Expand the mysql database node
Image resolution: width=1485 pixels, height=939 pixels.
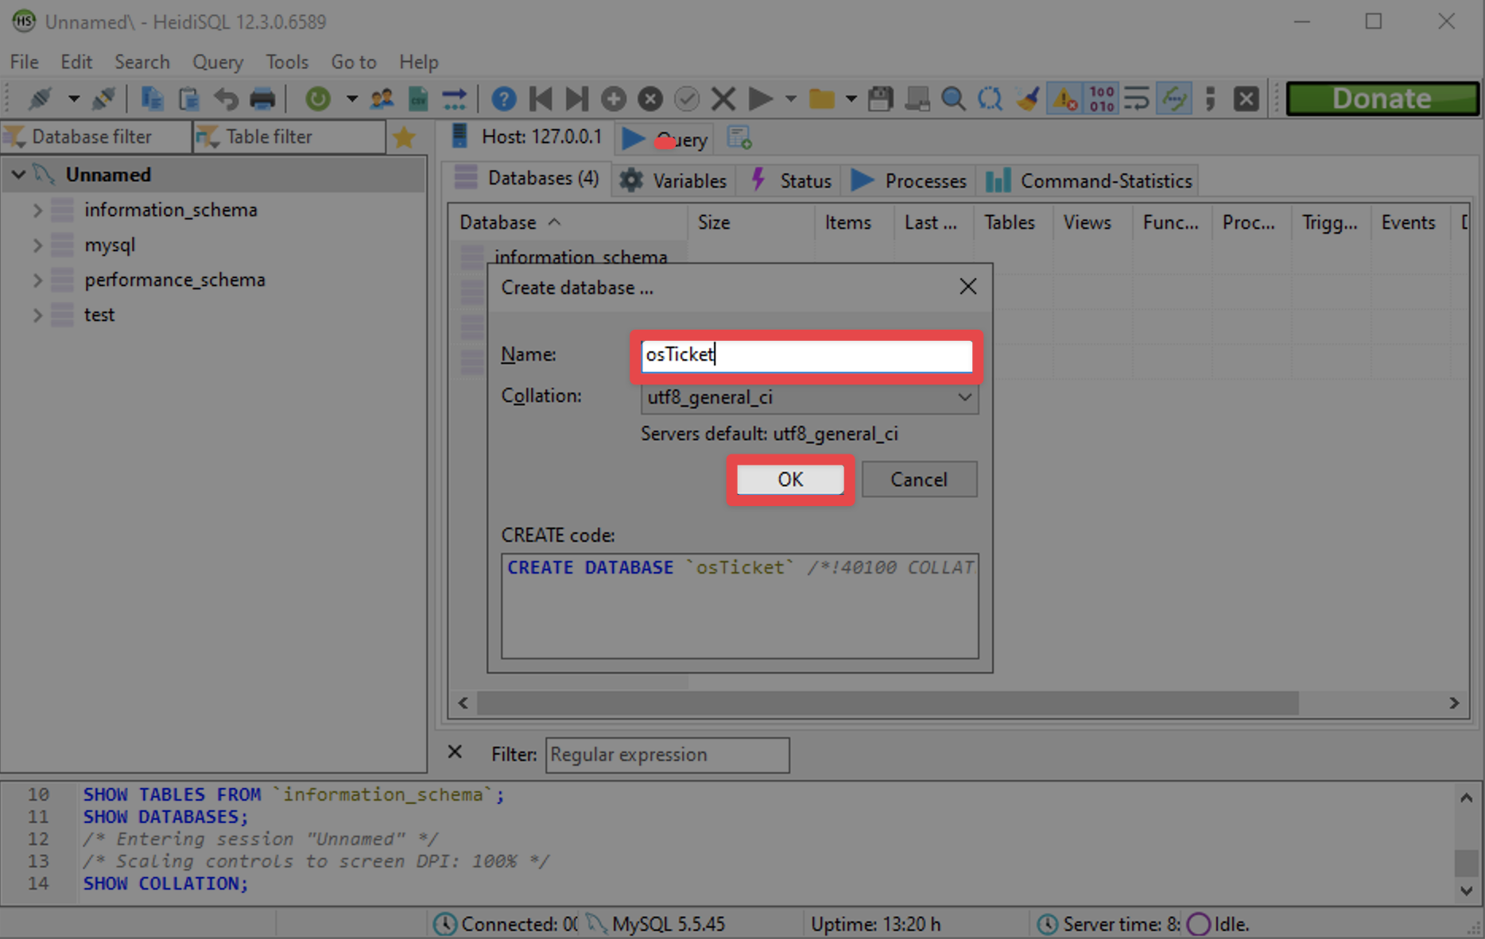pos(37,245)
